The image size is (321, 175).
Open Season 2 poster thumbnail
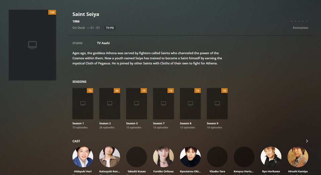pos(109,103)
